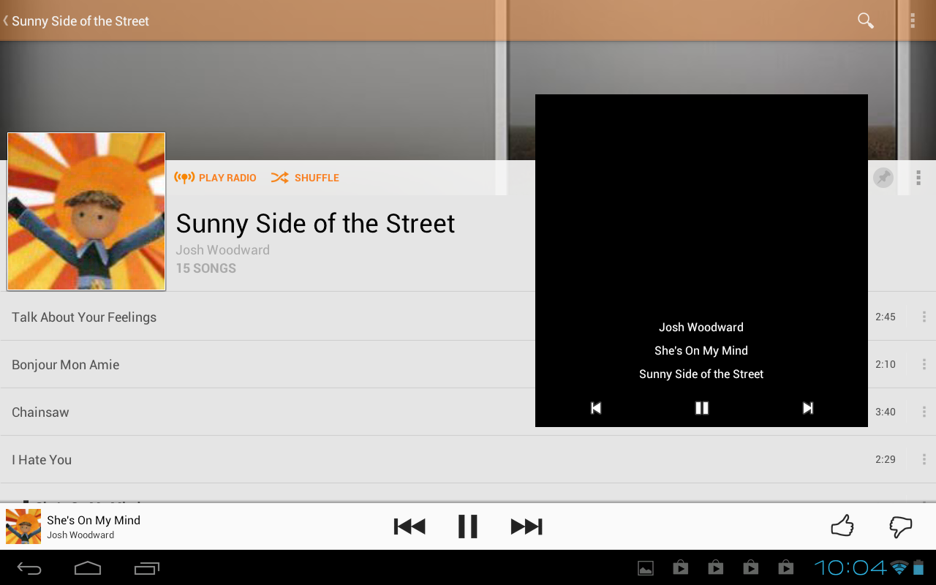The width and height of the screenshot is (936, 585).
Task: Tap the Shuffle icon to shuffle the album
Action: point(280,177)
